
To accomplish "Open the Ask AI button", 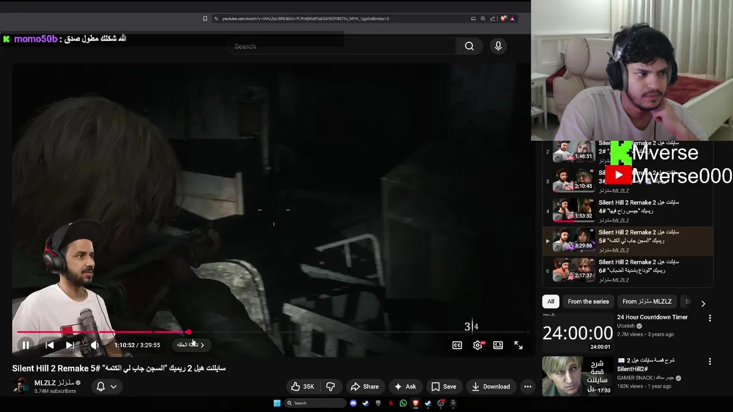I will point(405,386).
